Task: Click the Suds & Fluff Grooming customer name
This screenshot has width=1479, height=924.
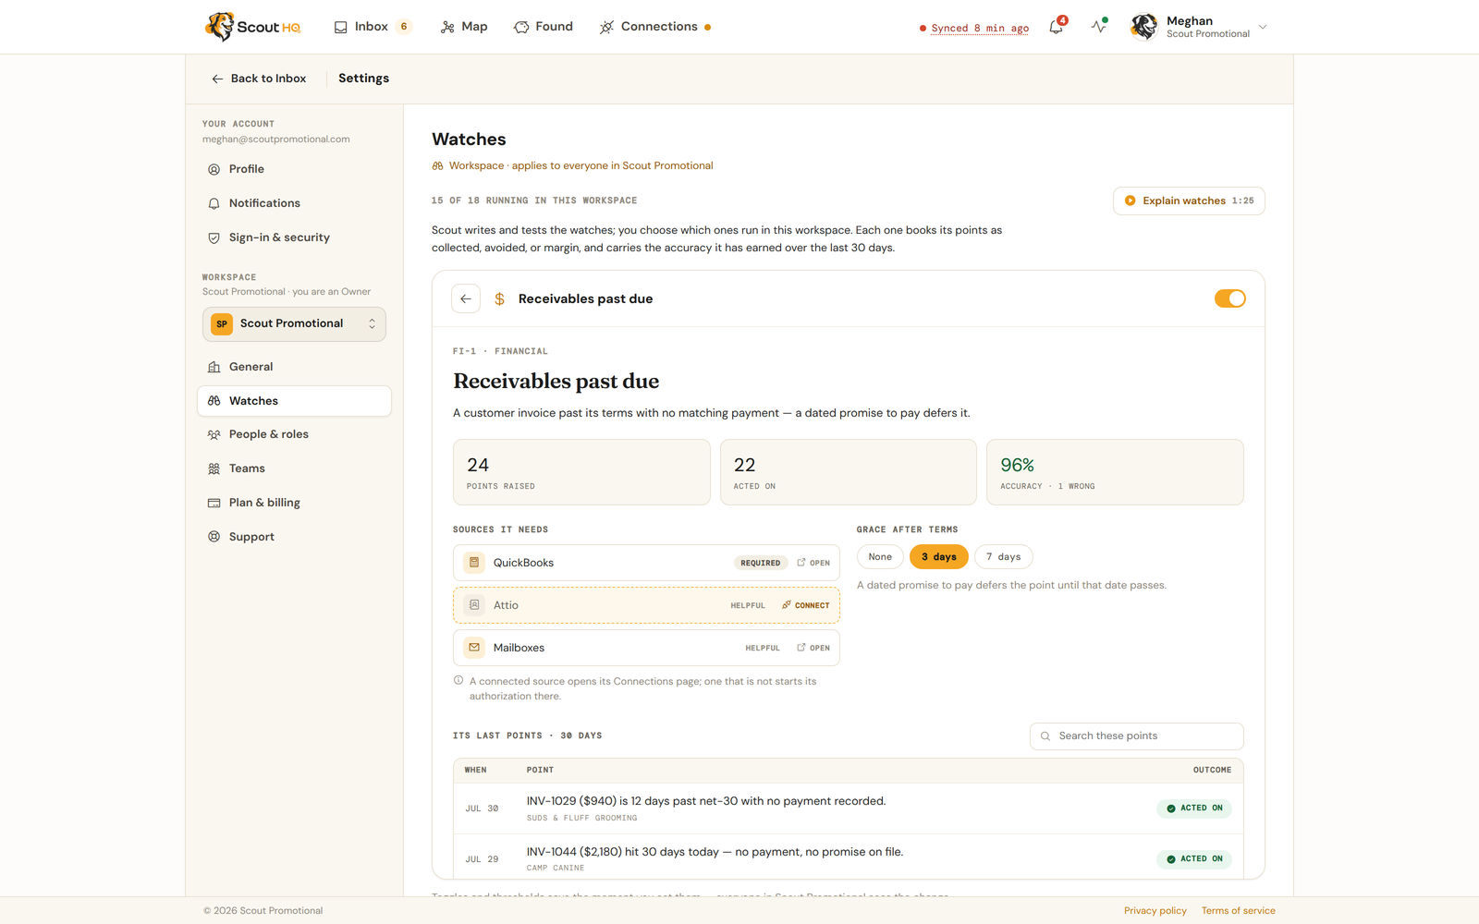Action: point(582,818)
